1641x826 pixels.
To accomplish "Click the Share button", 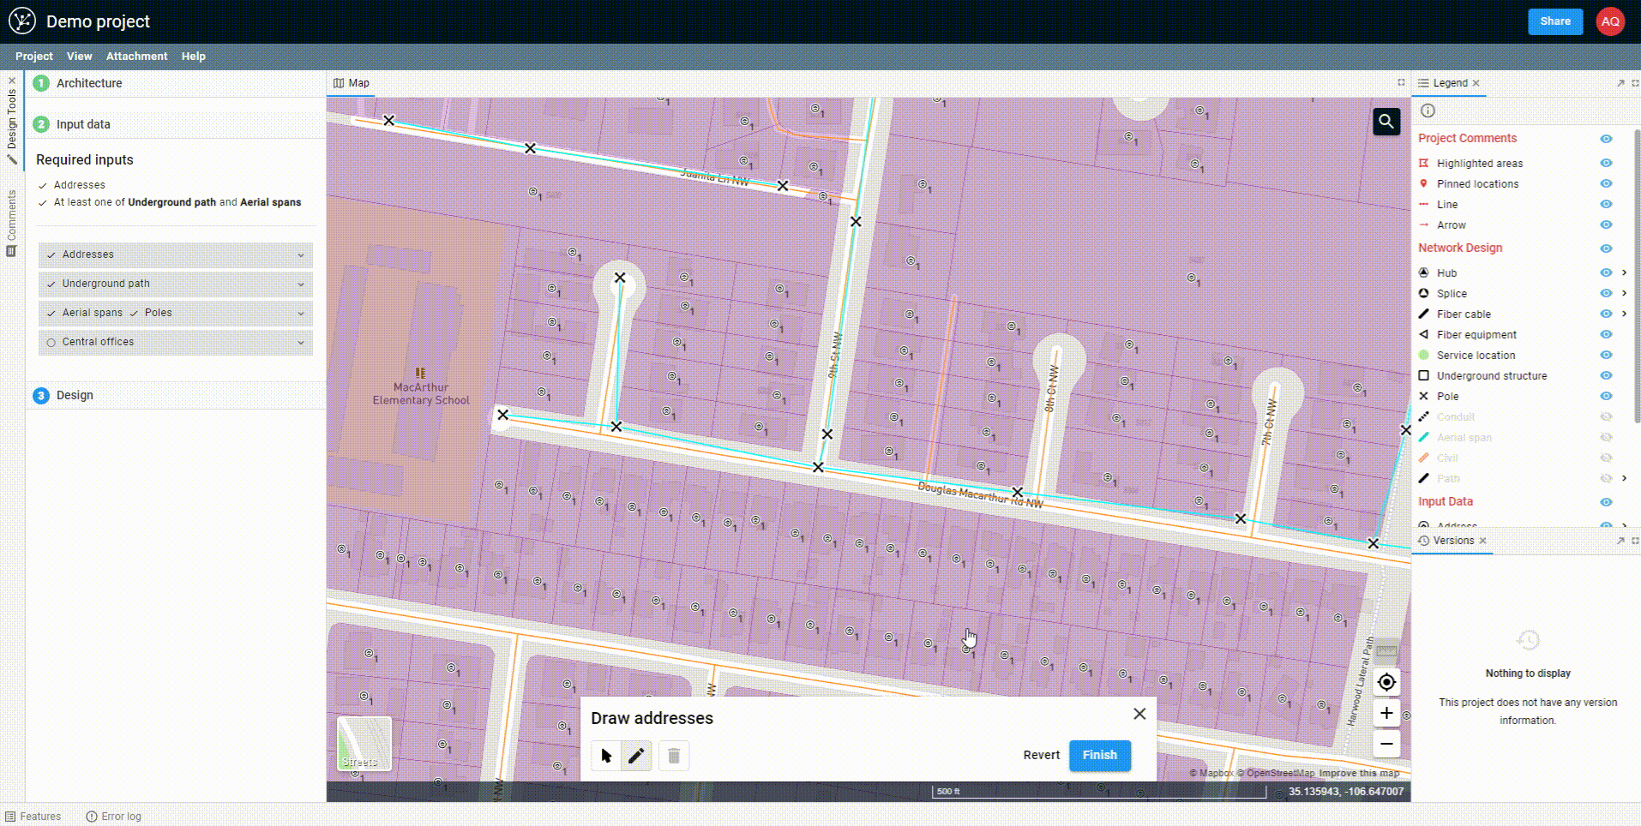I will coord(1555,21).
